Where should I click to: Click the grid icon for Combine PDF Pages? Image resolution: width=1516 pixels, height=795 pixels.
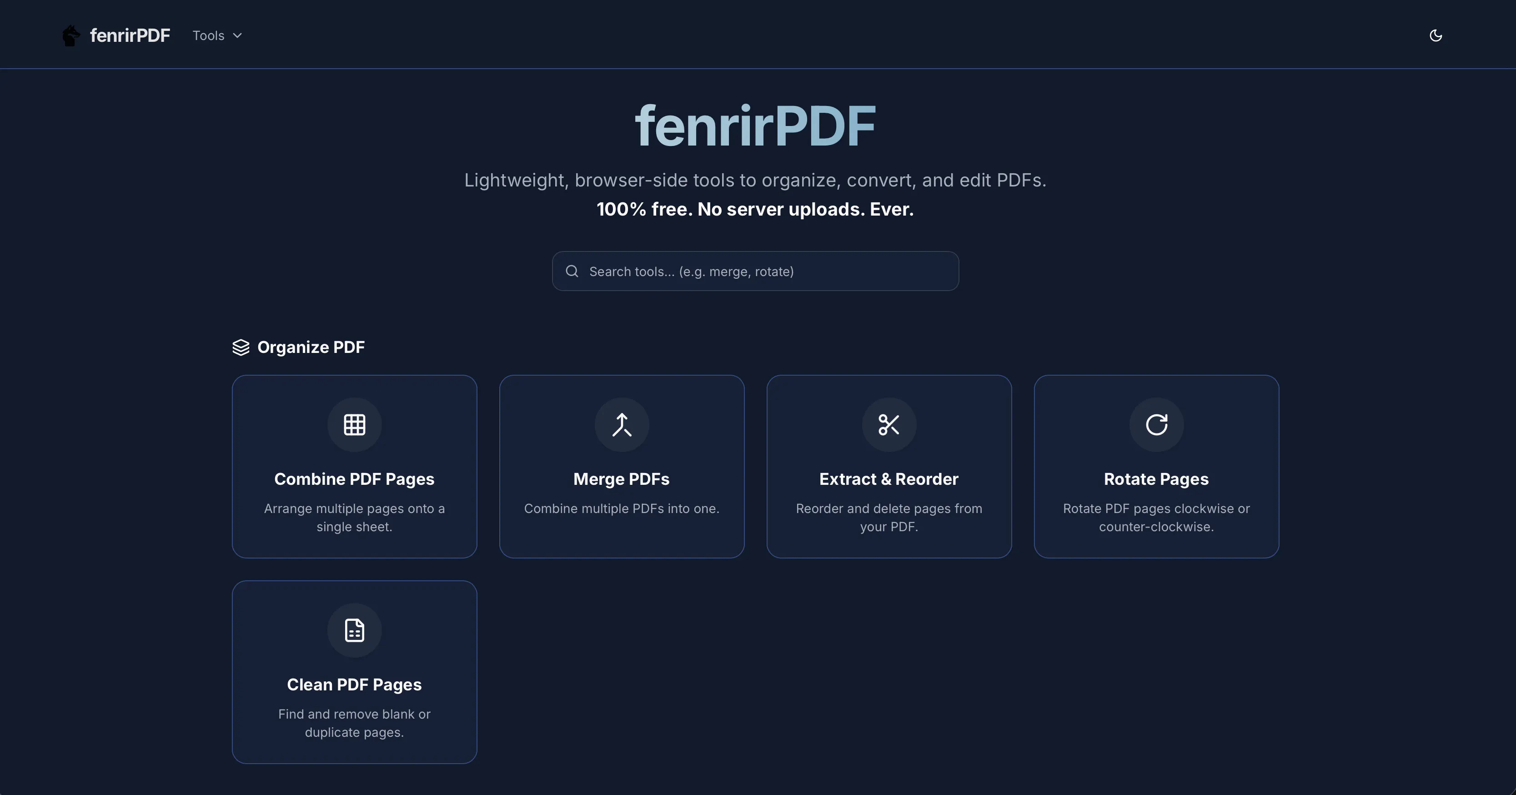click(x=354, y=425)
